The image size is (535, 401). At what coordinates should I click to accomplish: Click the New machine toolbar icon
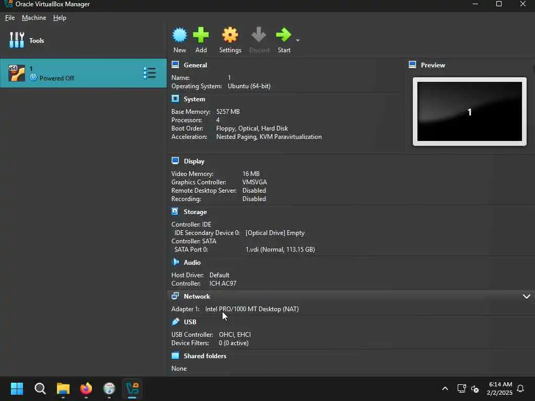(180, 35)
